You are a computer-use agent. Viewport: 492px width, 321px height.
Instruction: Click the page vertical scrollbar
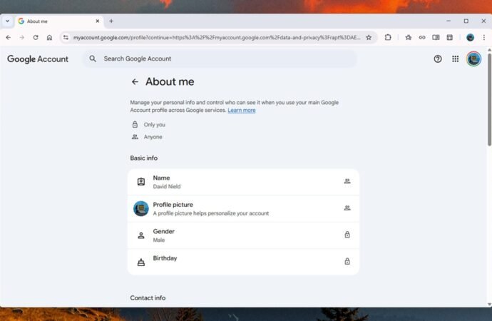point(489,99)
